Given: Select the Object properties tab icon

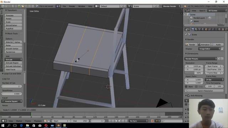Looking at the screenshot, I should (206, 30).
